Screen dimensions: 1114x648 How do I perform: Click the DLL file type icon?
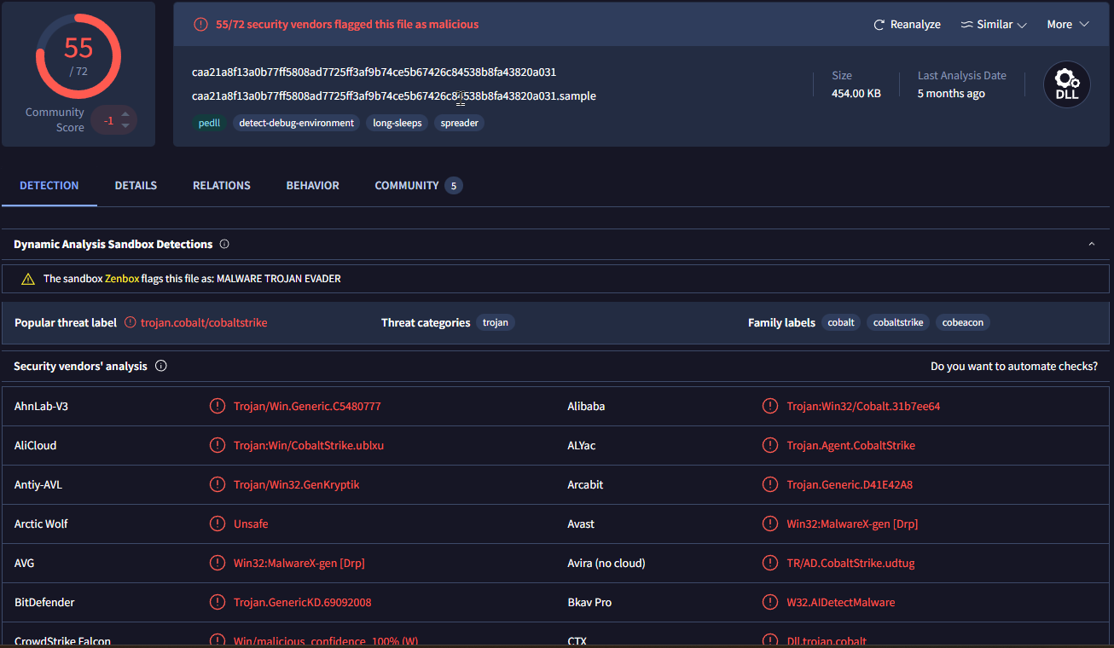point(1067,84)
